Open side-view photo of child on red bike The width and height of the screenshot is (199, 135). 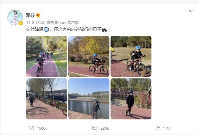tap(89, 57)
